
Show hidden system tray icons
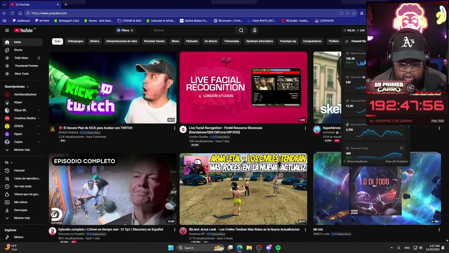(391, 248)
